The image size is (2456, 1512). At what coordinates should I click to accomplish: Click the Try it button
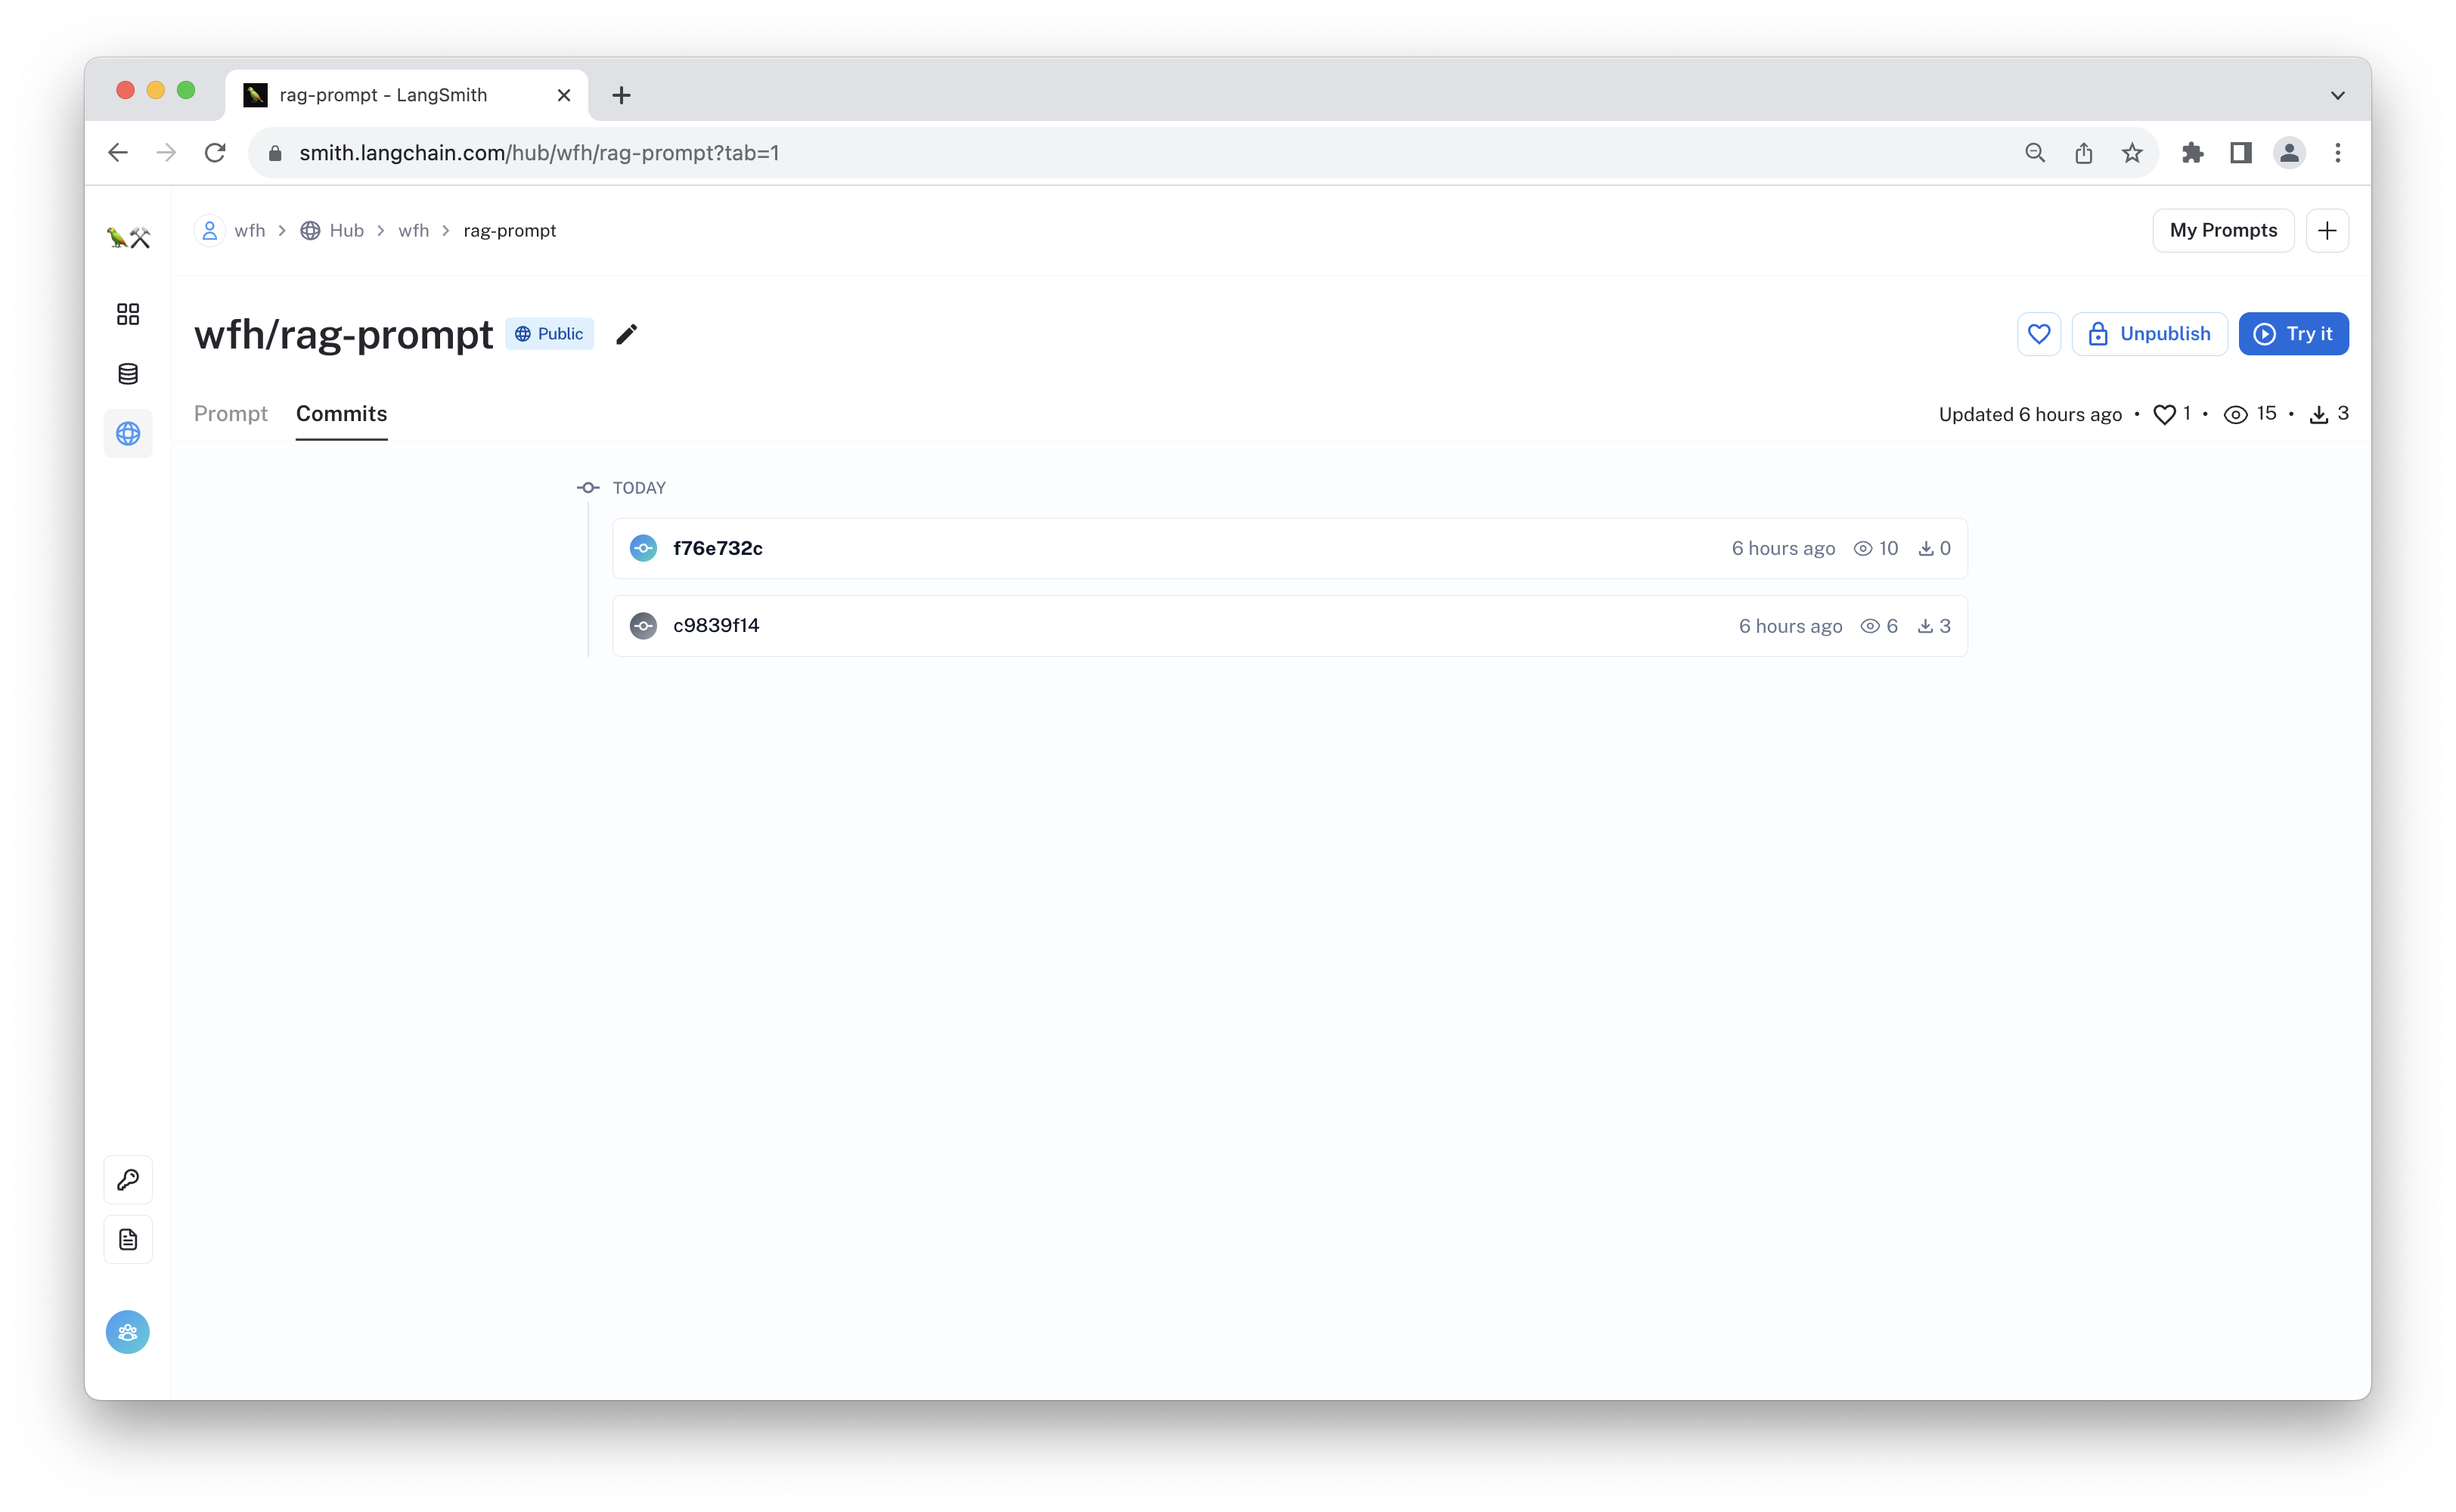(x=2293, y=334)
